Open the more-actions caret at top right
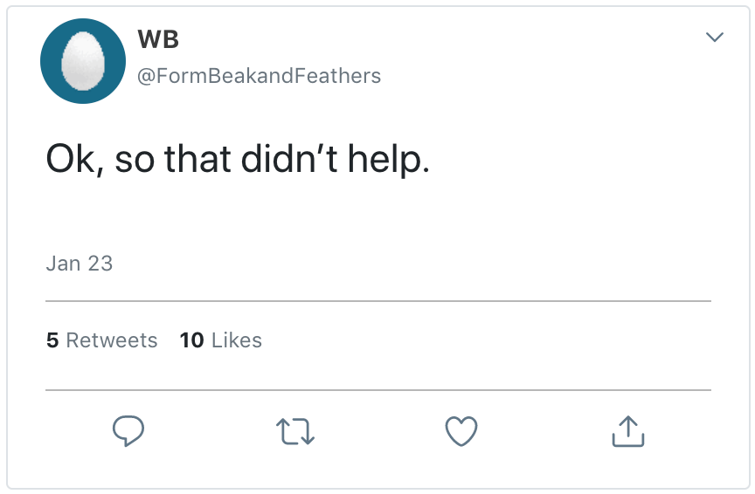Screen dimensions: 755x494 click(x=714, y=38)
